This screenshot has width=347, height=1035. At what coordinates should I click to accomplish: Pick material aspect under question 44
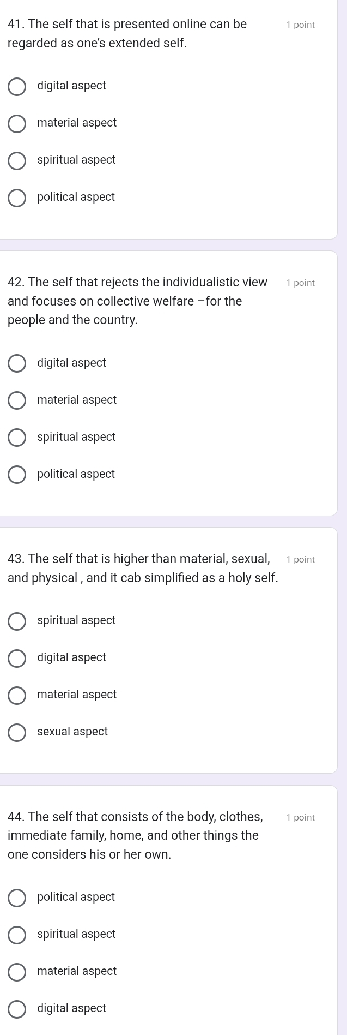[17, 972]
